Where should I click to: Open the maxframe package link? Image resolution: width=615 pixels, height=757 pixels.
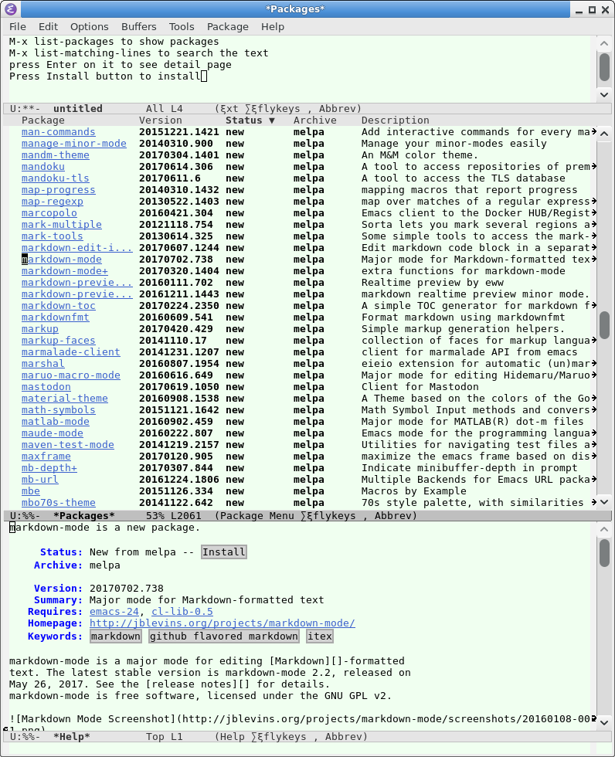coord(46,457)
